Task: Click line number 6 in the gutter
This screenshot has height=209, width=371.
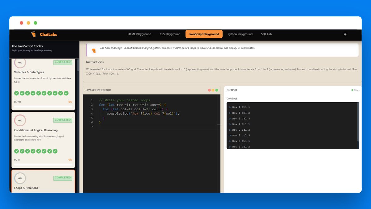Action: coord(92,123)
